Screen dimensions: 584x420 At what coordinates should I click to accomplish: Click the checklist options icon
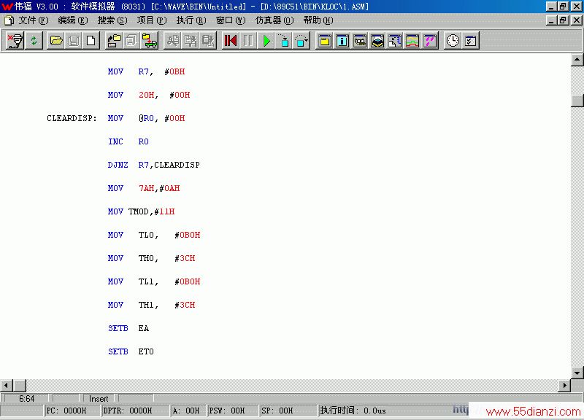pos(470,41)
